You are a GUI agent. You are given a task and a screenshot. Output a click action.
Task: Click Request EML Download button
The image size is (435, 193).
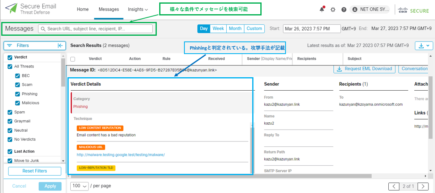(x=365, y=69)
